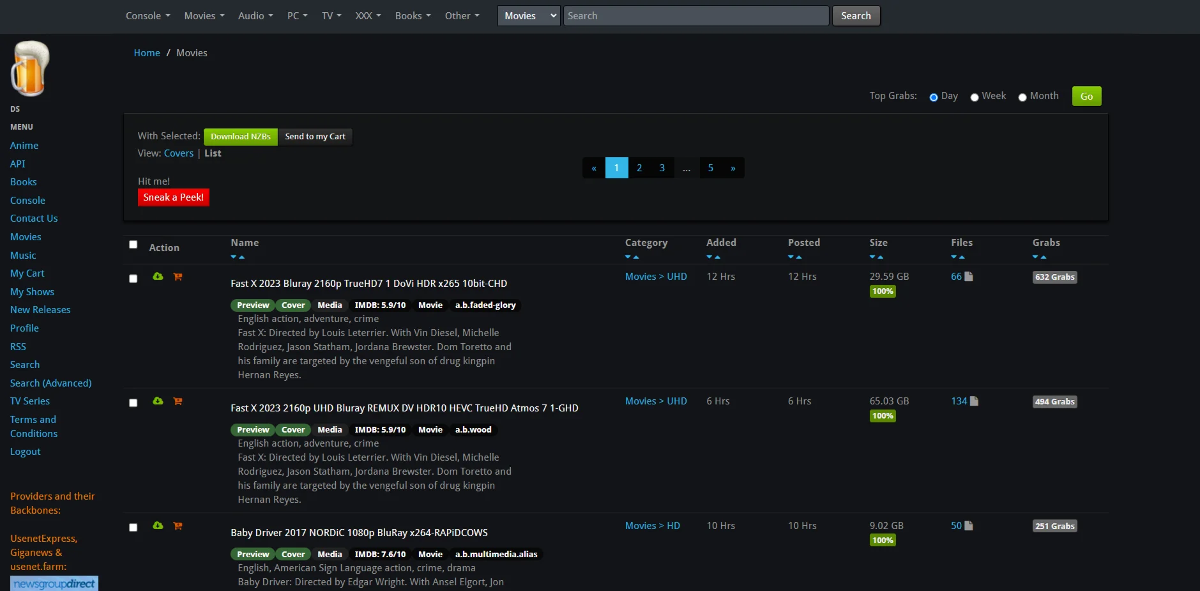Expand the Audio dropdown in top bar

(255, 16)
